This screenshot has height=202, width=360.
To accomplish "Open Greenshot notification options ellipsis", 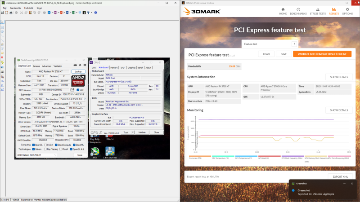I will point(344,184).
